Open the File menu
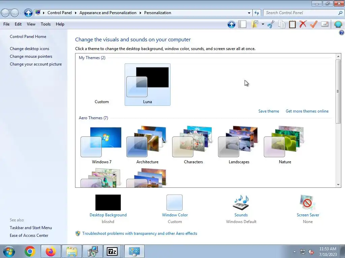The width and height of the screenshot is (345, 258). 6,24
